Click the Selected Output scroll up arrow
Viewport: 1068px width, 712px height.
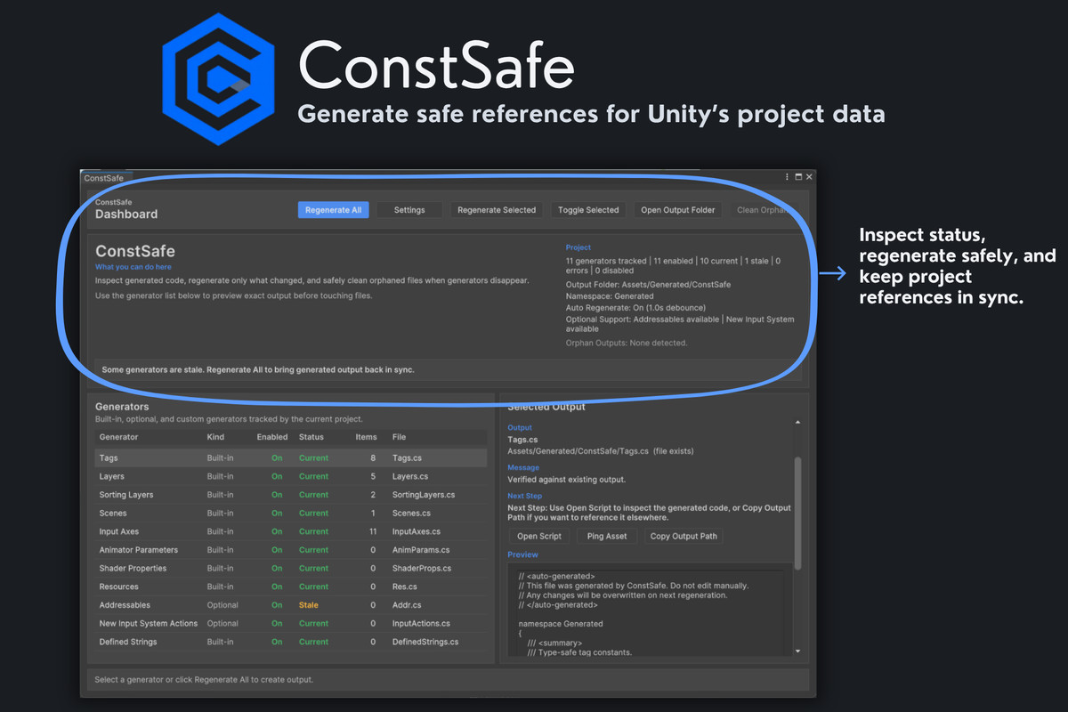pos(797,422)
